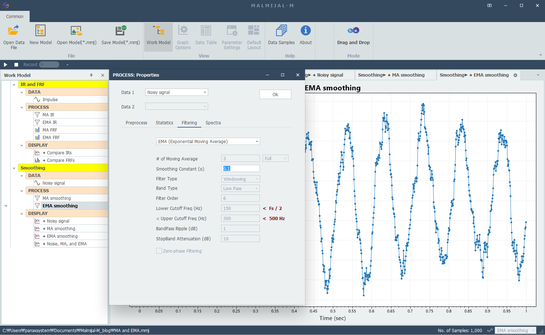545x335 pixels.
Task: Click the Filter Order field
Action: (x=240, y=198)
